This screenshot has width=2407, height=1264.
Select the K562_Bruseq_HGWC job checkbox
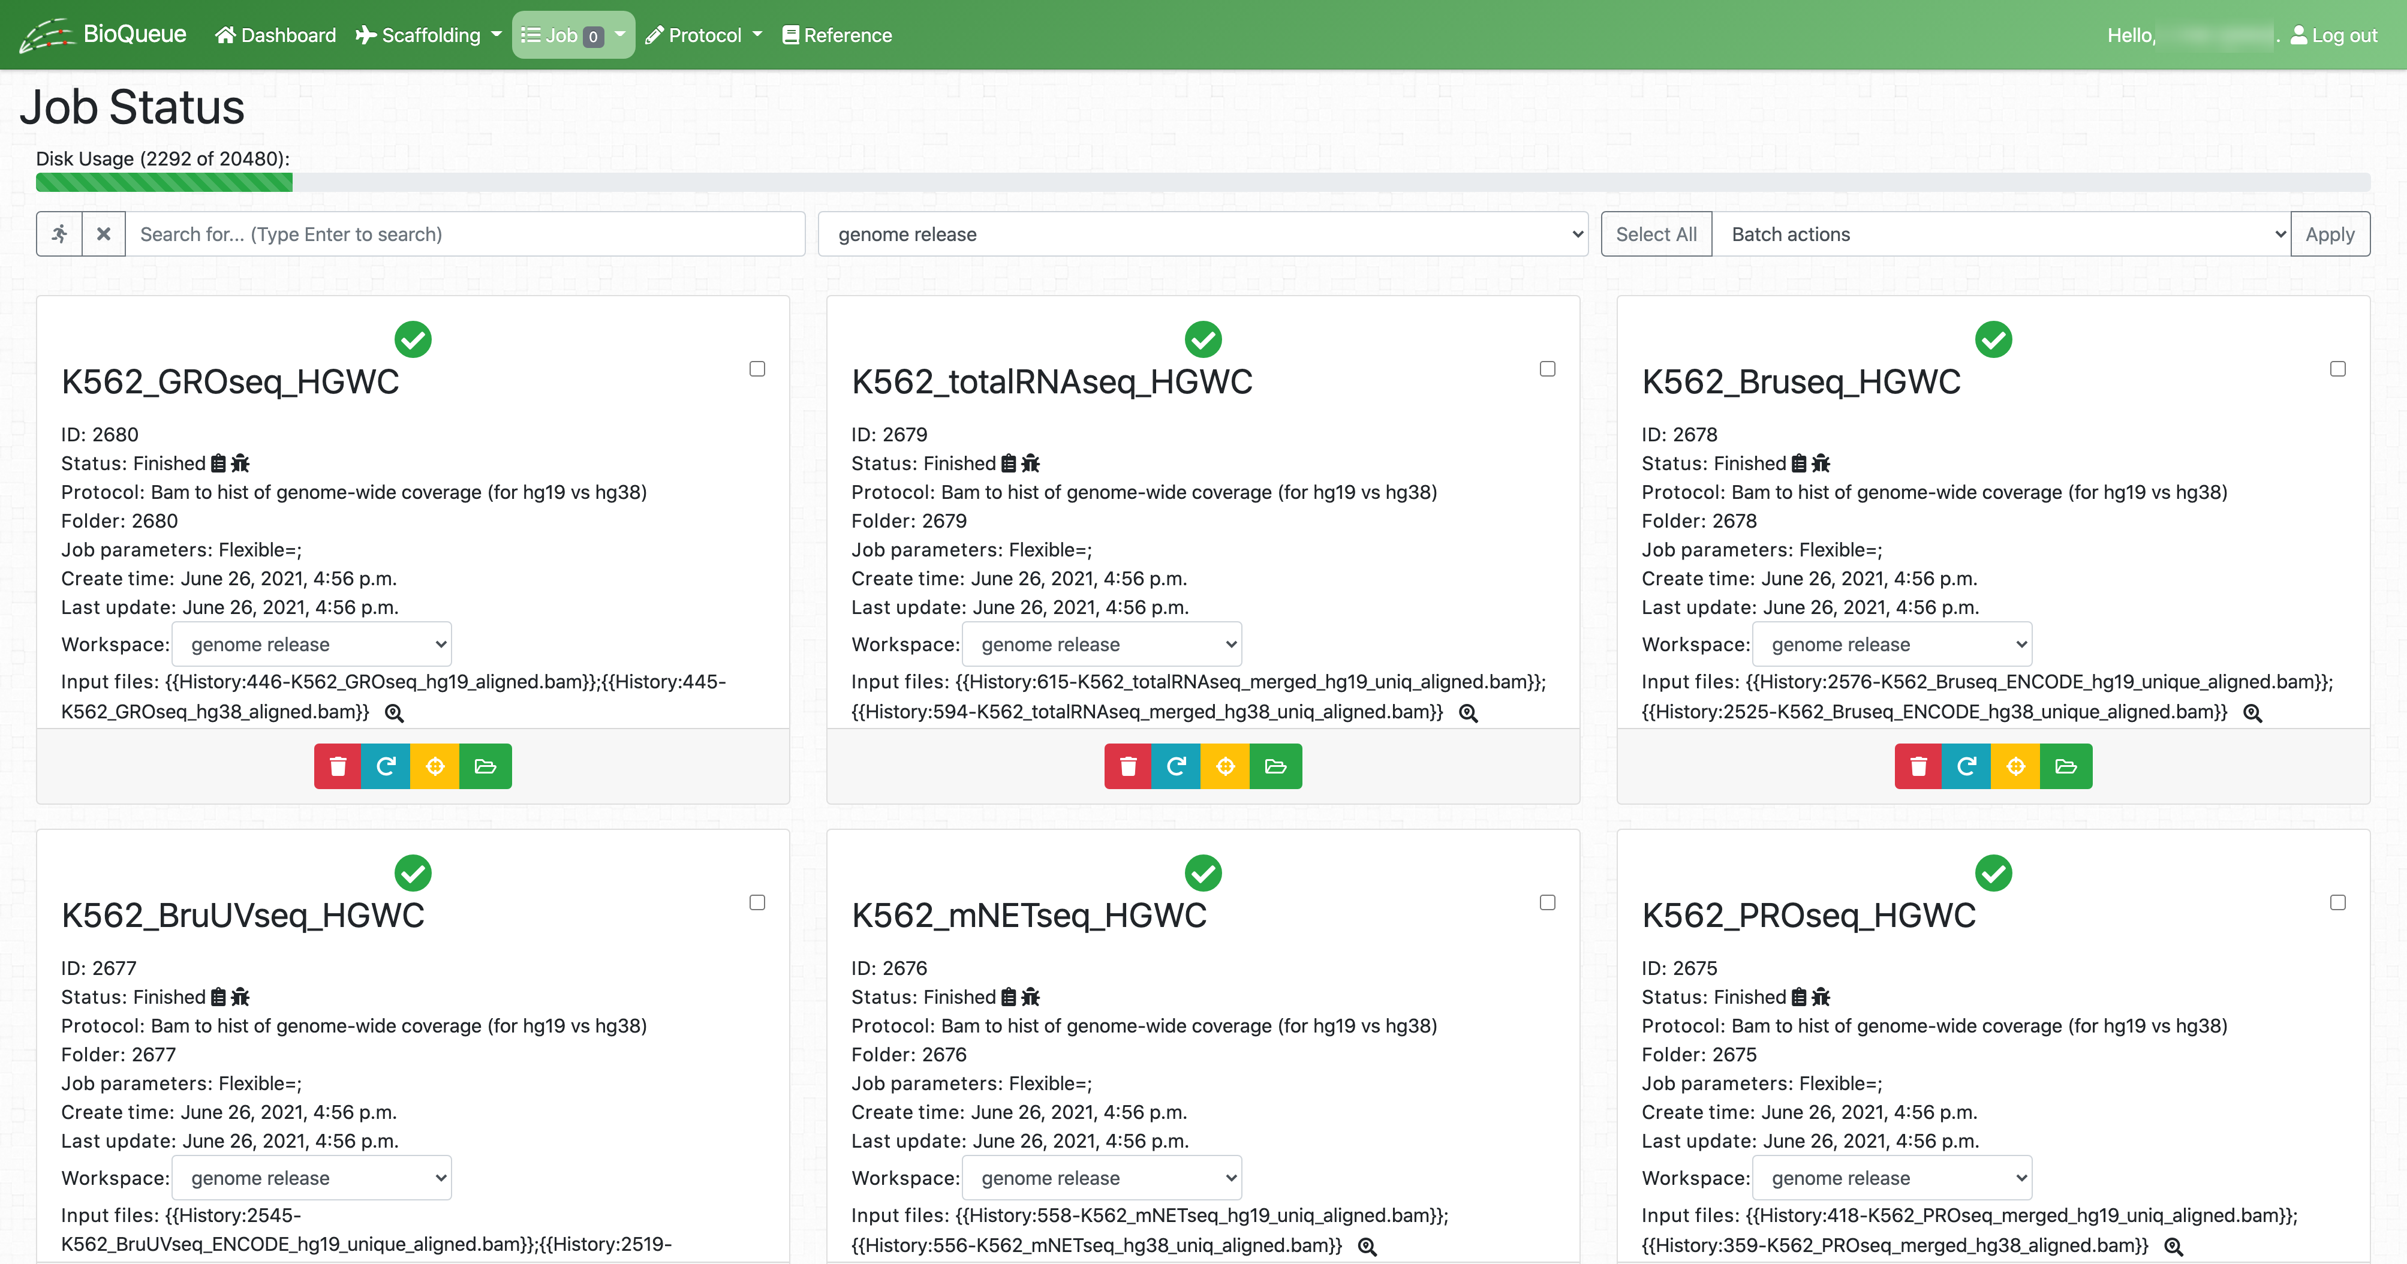2337,369
